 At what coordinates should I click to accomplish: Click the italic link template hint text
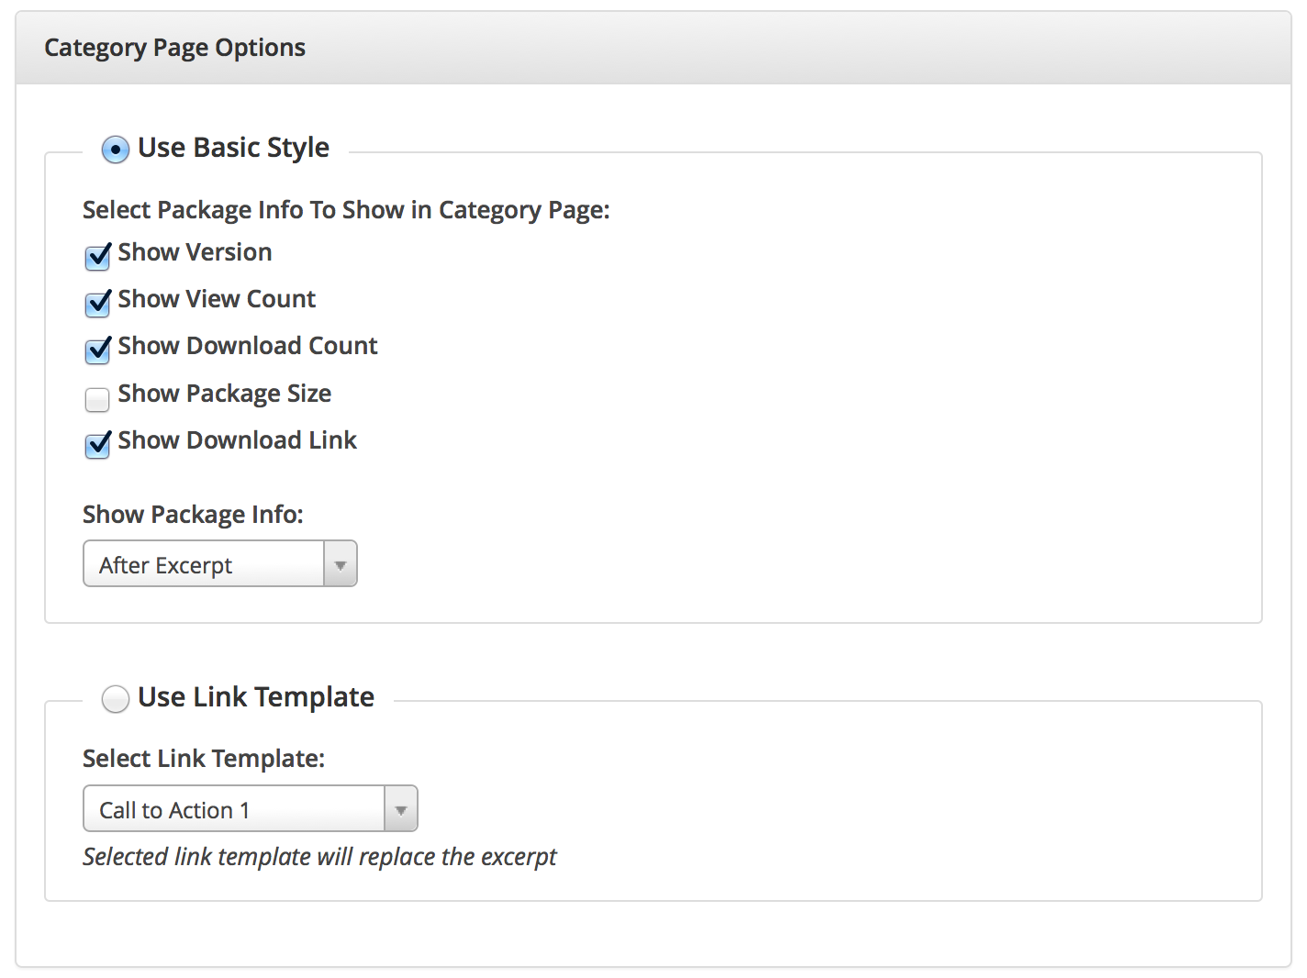pos(319,857)
